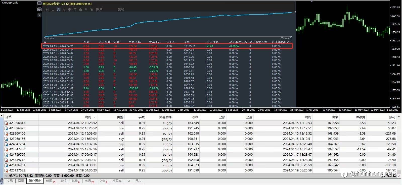Switch statistics to 周 weekly view
This screenshot has width=402, height=185.
[x=58, y=9]
